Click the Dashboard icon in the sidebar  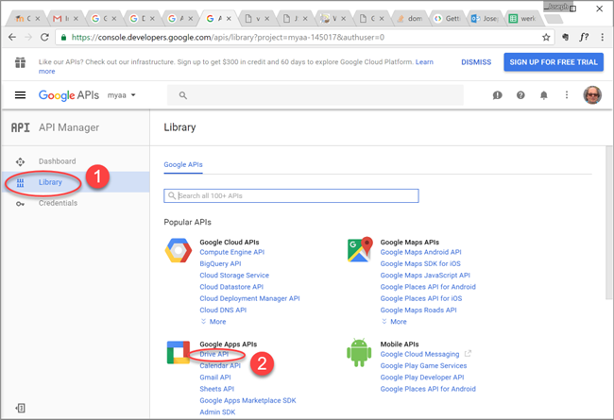[20, 161]
